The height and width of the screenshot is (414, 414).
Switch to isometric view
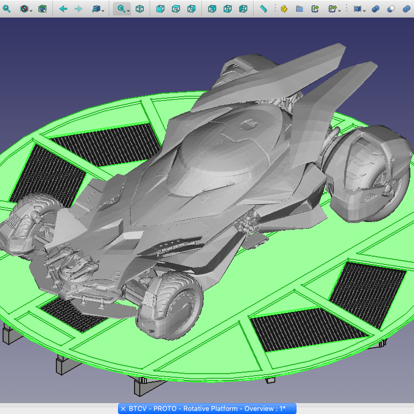(x=140, y=9)
